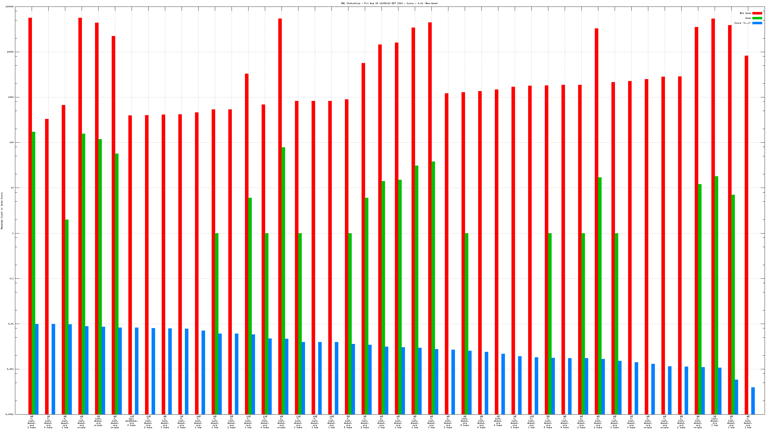Click the 0.01 y-axis tick label
Viewport: 769px width, 432px height.
(x=11, y=324)
